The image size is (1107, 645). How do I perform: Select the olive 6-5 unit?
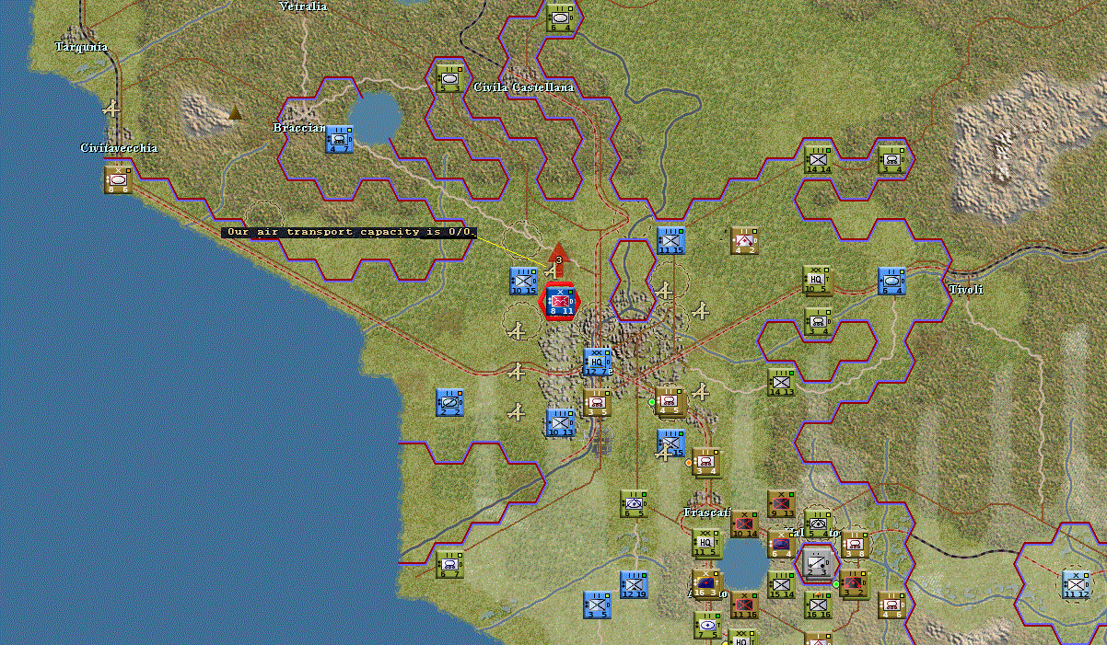click(x=635, y=503)
